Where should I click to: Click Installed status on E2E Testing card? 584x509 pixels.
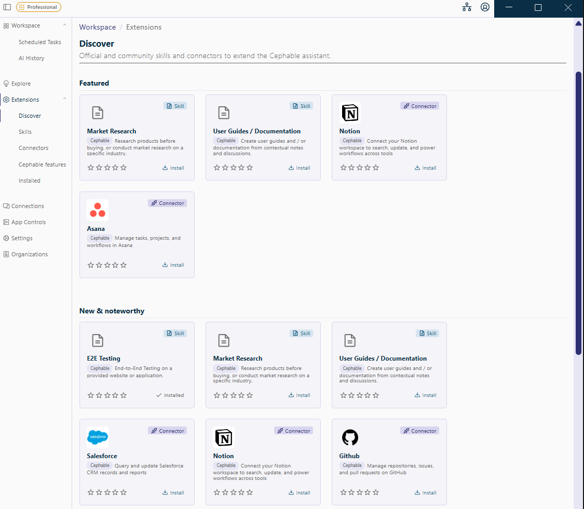click(x=170, y=395)
